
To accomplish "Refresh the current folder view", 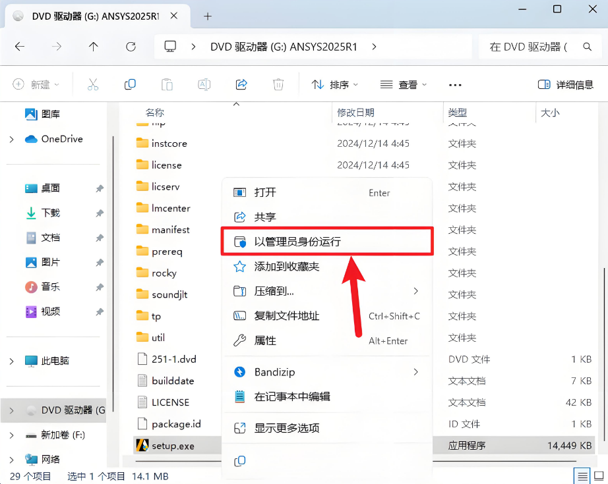I will (x=131, y=47).
